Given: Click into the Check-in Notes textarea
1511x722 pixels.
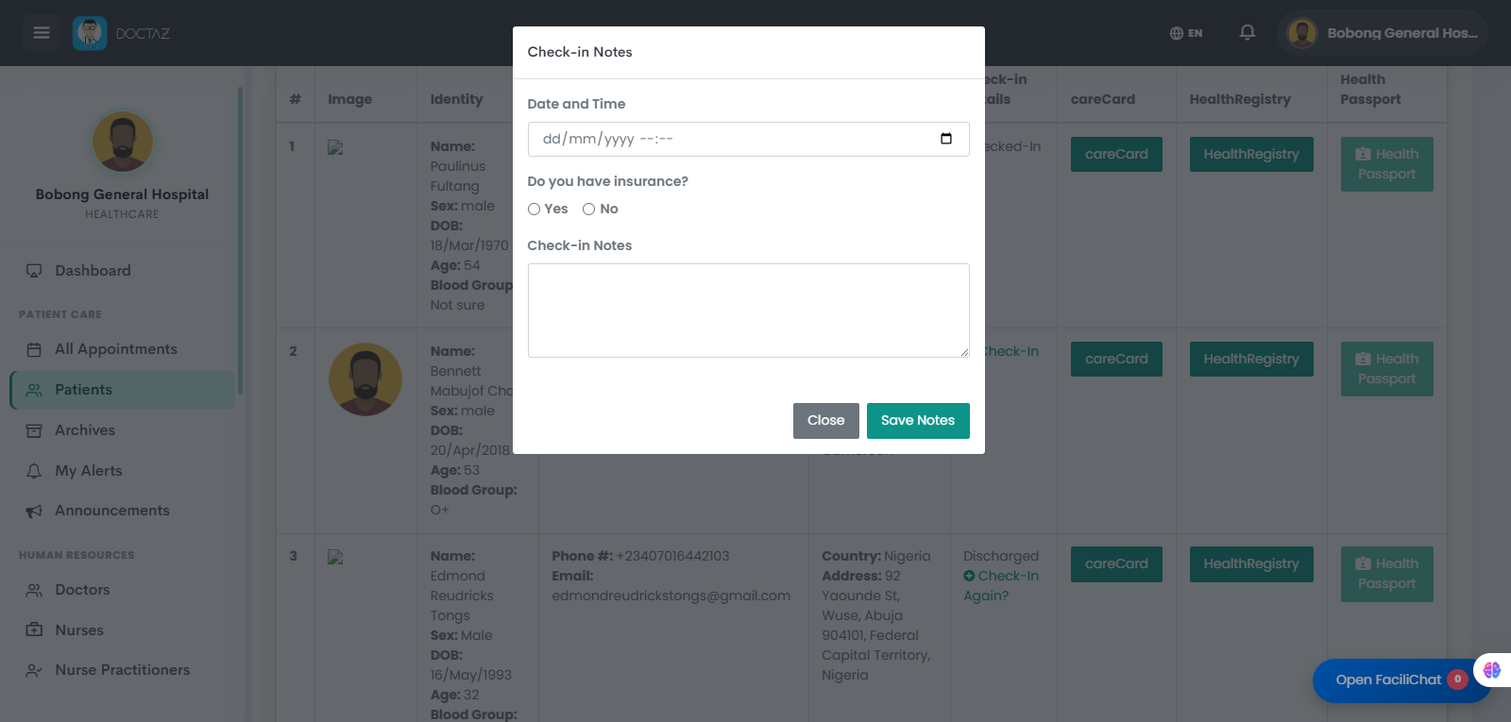Looking at the screenshot, I should (x=748, y=311).
